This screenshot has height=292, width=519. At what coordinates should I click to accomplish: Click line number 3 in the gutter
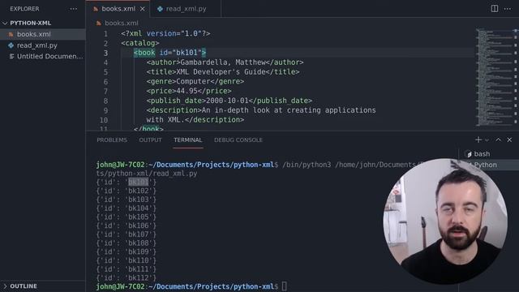coord(105,53)
